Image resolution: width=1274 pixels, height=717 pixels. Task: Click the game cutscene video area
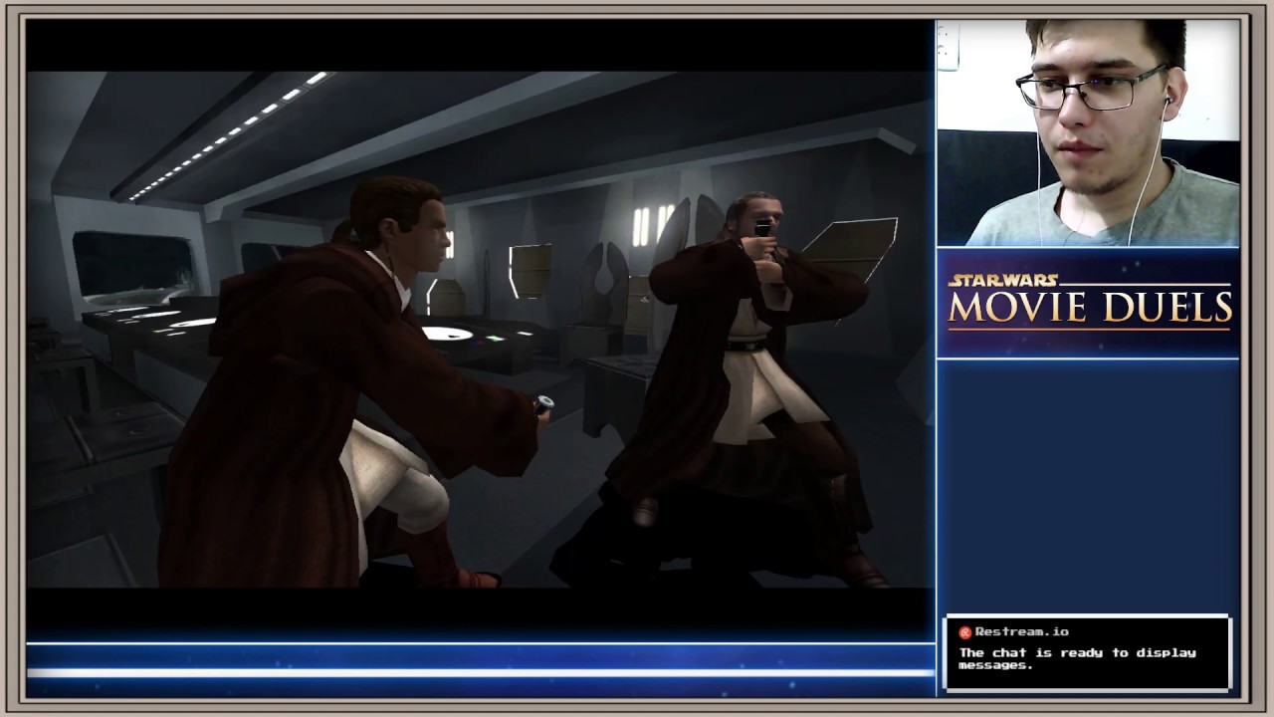(x=480, y=329)
